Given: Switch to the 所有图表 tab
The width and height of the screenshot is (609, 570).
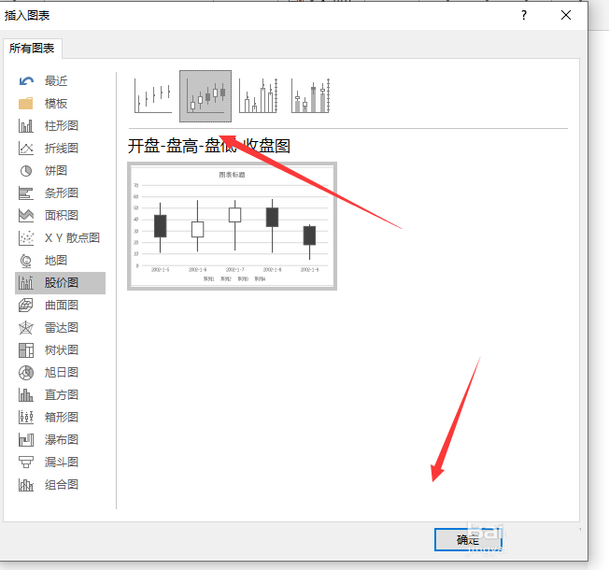Looking at the screenshot, I should [x=32, y=49].
